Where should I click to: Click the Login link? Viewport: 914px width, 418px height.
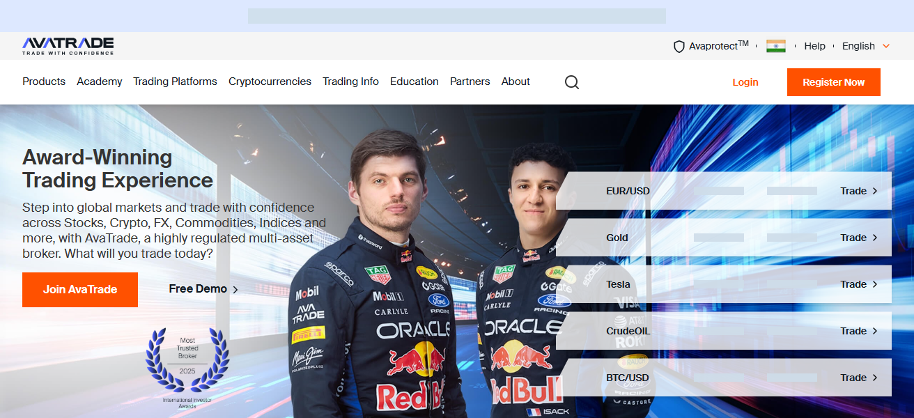[x=745, y=82]
